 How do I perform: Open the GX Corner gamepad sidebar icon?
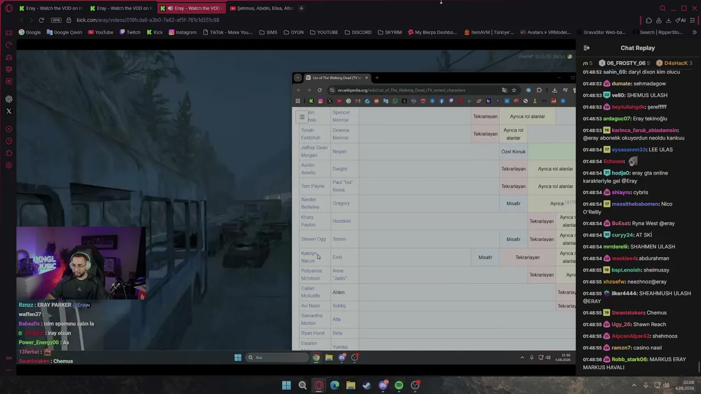9,33
